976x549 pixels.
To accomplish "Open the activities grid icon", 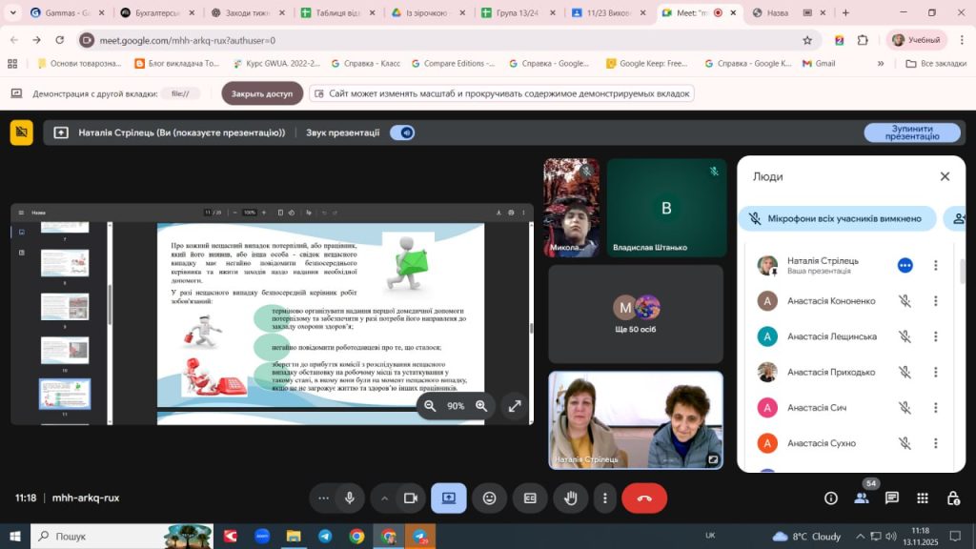I will point(923,498).
